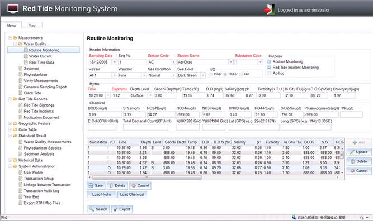Open Transaction Audit Log item
Image resolution: width=373 pixels, height=221 pixels.
pyautogui.click(x=41, y=191)
